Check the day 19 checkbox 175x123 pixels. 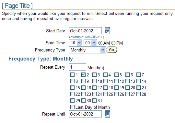[116, 87]
